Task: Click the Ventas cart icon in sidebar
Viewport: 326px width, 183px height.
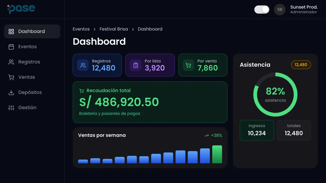Action: coord(11,77)
